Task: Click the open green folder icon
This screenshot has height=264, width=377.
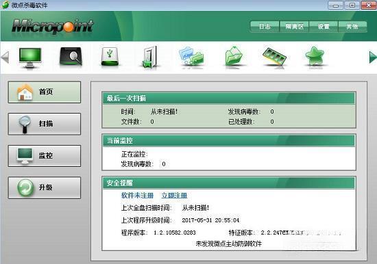Action: pyautogui.click(x=234, y=56)
